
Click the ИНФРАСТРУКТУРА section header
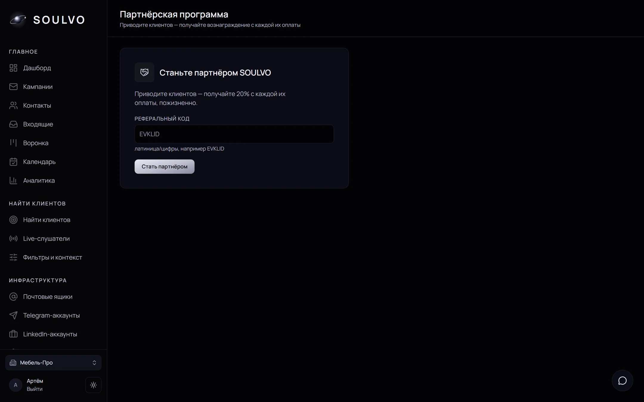tap(38, 281)
